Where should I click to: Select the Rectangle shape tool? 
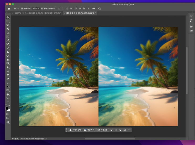(x=8, y=90)
